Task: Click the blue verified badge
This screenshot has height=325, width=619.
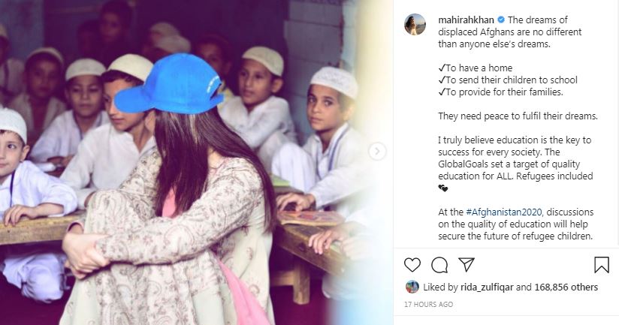Action: pos(500,20)
